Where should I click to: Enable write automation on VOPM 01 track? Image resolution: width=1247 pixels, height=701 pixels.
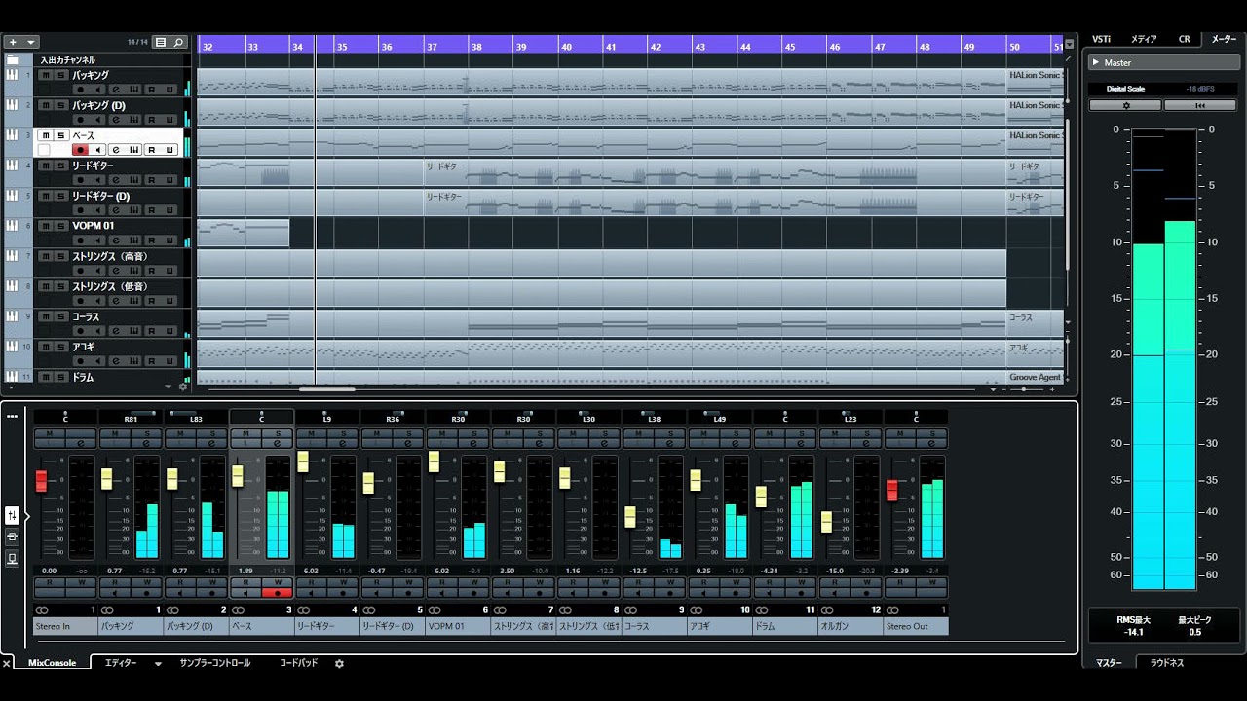pos(170,240)
